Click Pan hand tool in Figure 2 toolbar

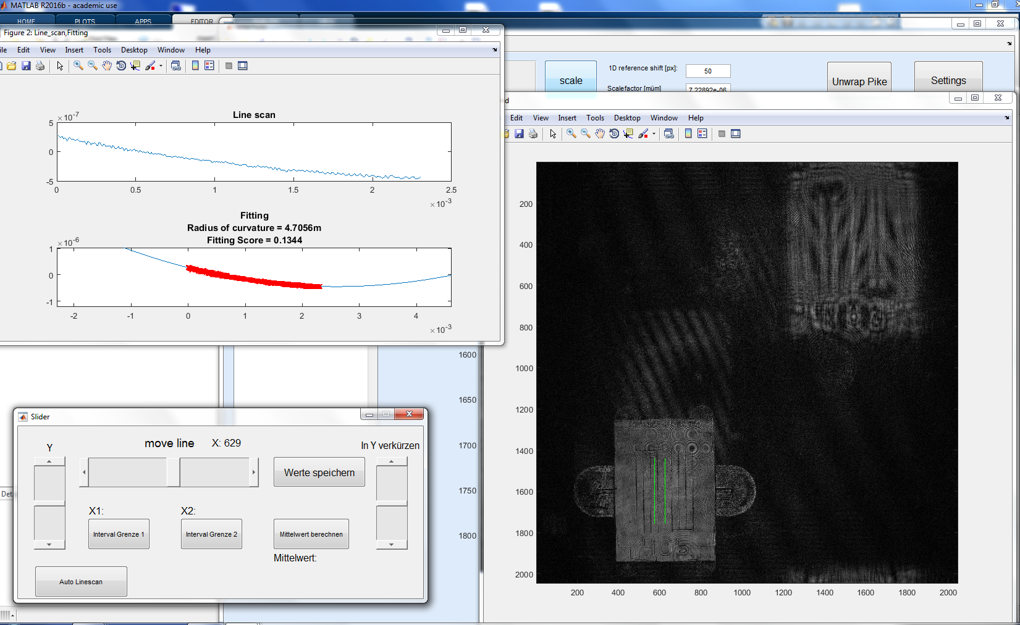107,66
